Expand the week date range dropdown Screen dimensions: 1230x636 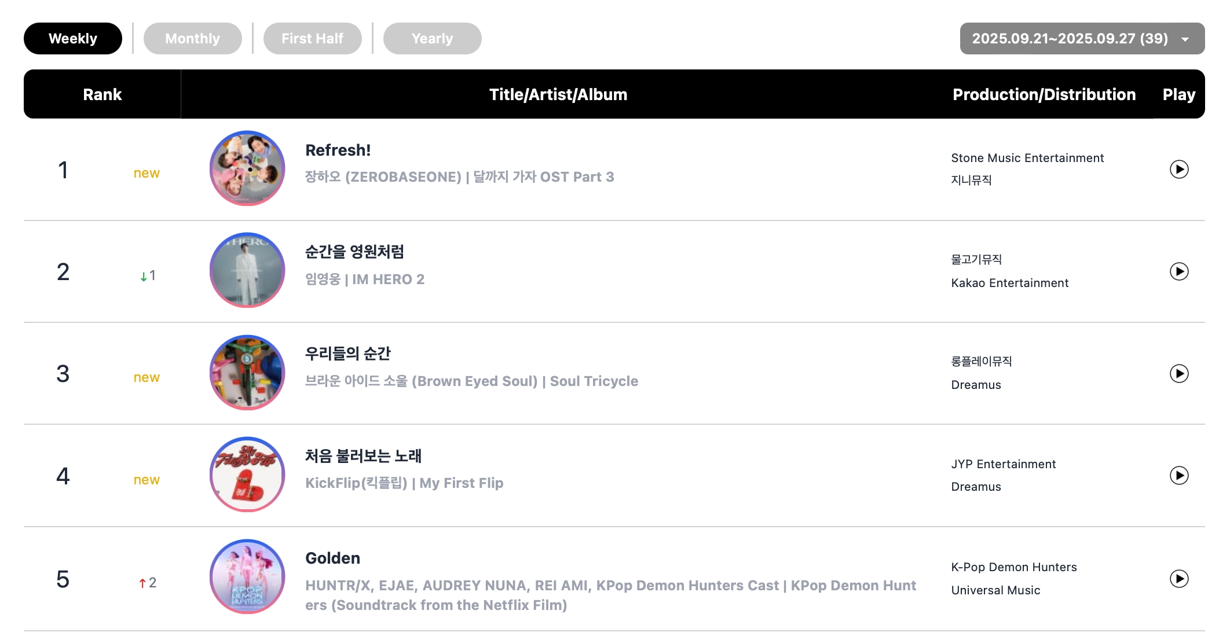1082,39
